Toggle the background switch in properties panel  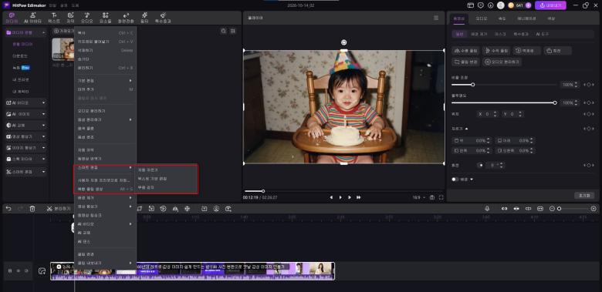coord(455,179)
